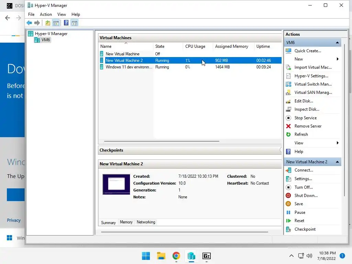Image resolution: width=352 pixels, height=264 pixels.
Task: Switch to the Summary tab
Action: pos(108,222)
